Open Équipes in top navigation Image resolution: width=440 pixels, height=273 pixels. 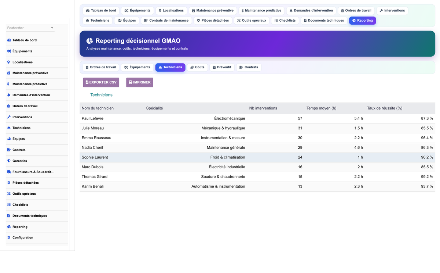coord(127,21)
